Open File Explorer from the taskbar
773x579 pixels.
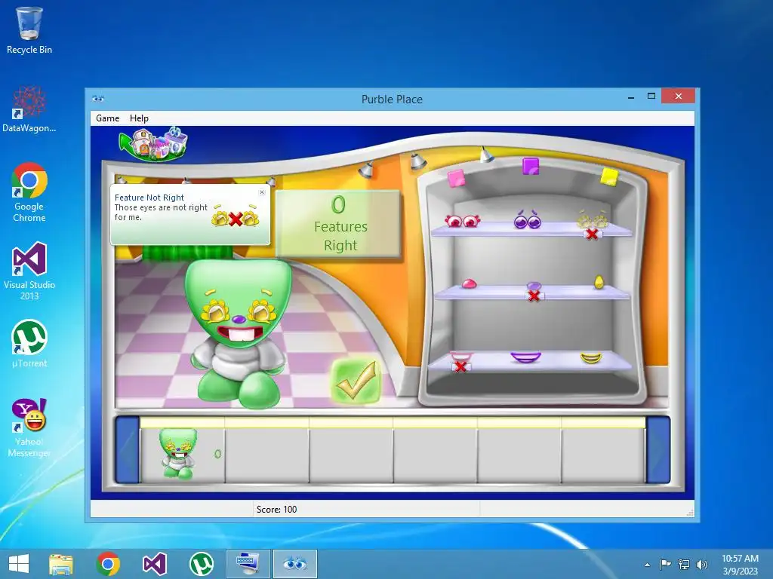point(61,564)
